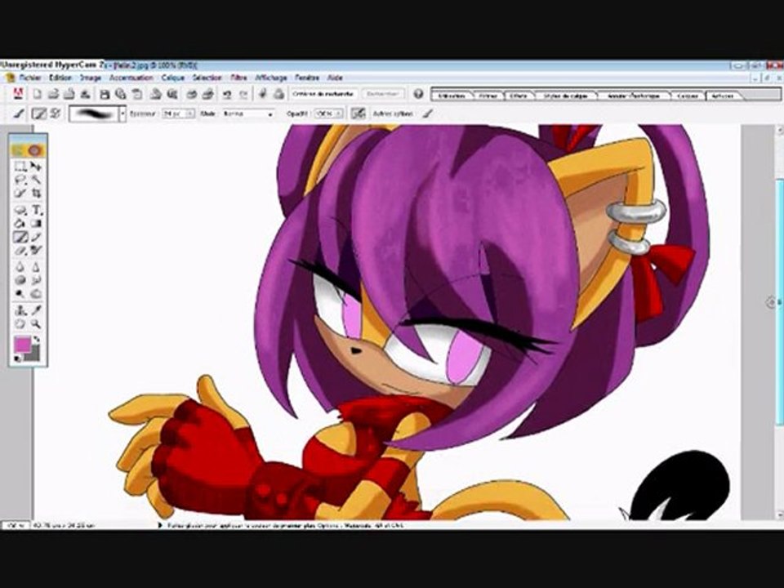Viewport: 784px width, 588px height.
Task: Open the Styles de calque palette tab
Action: tap(565, 96)
